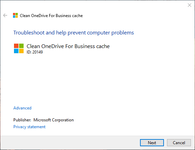Viewport: 195px width, 150px height.
Task: Select the large Clean OneDrive For Business cache name
Action: pos(68,46)
